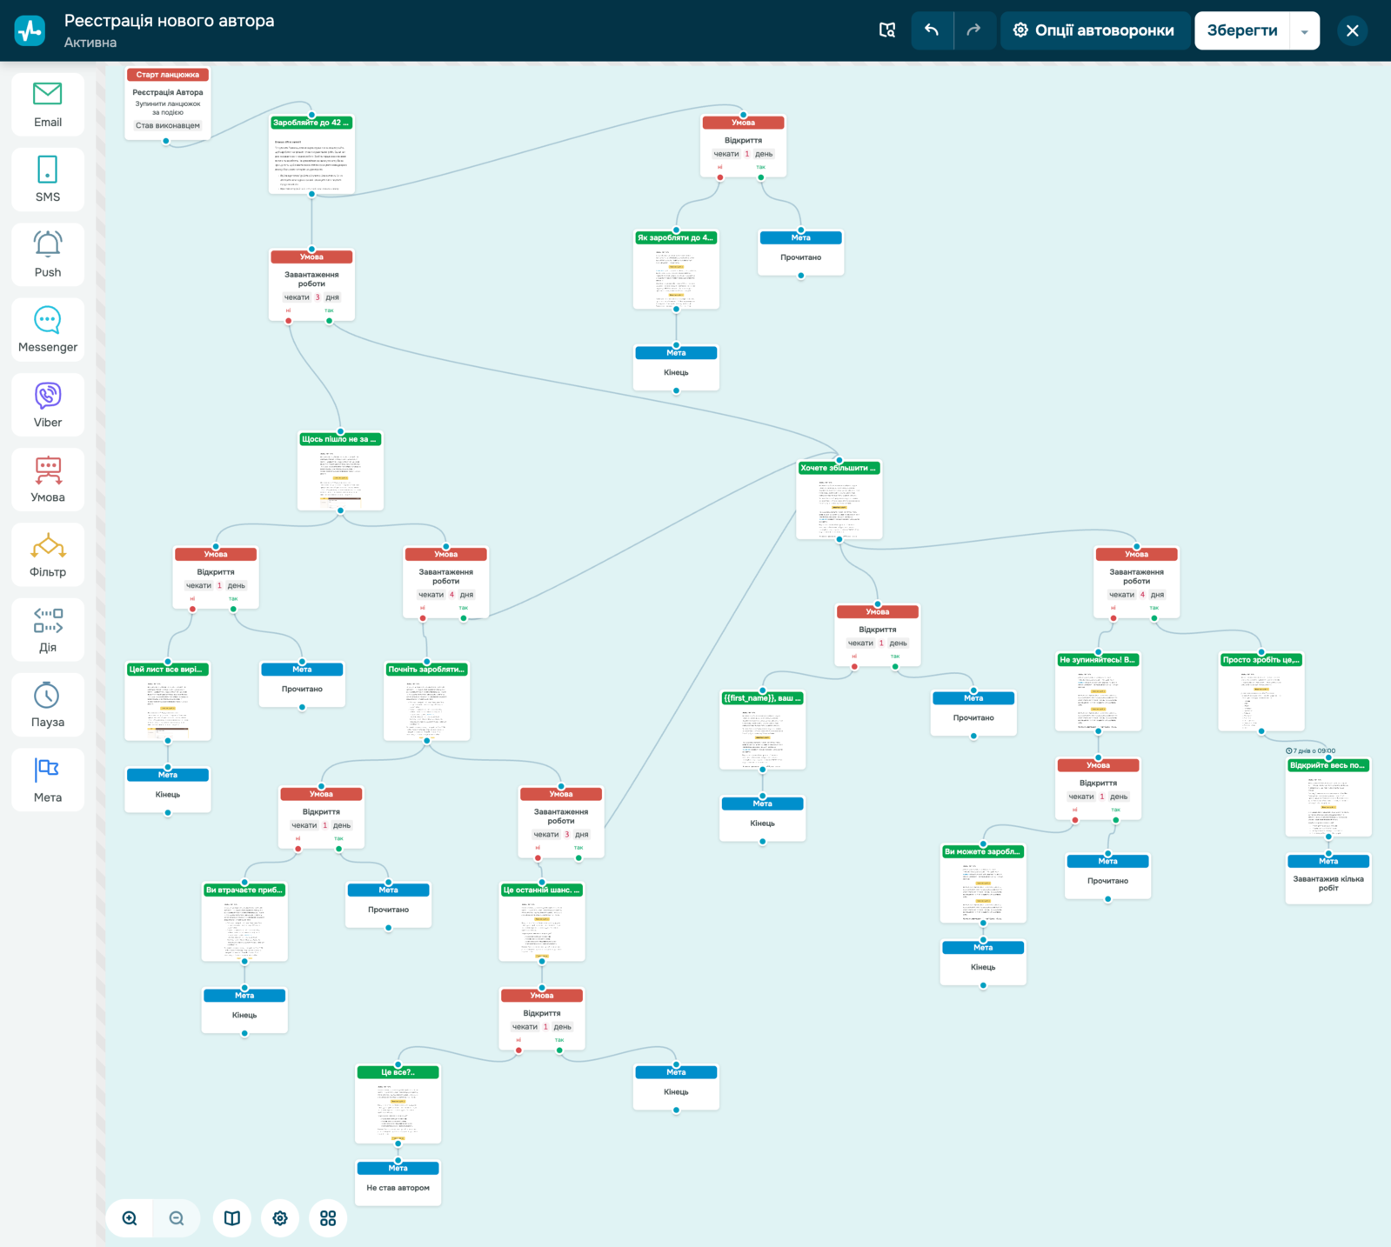This screenshot has height=1247, width=1391.
Task: Open the Не зупиняйтесь! email node
Action: (1098, 692)
